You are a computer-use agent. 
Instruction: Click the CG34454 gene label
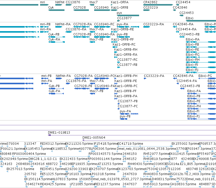[x=183, y=2]
